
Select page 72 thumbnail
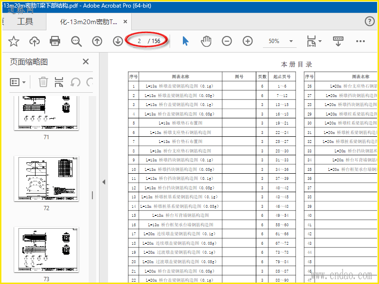click(46, 178)
